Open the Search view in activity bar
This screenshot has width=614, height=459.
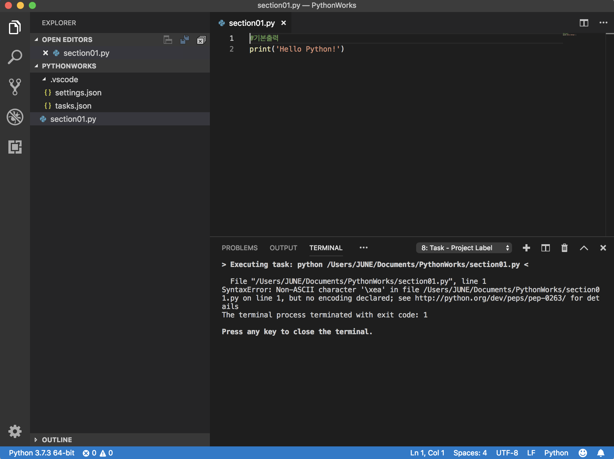click(15, 57)
